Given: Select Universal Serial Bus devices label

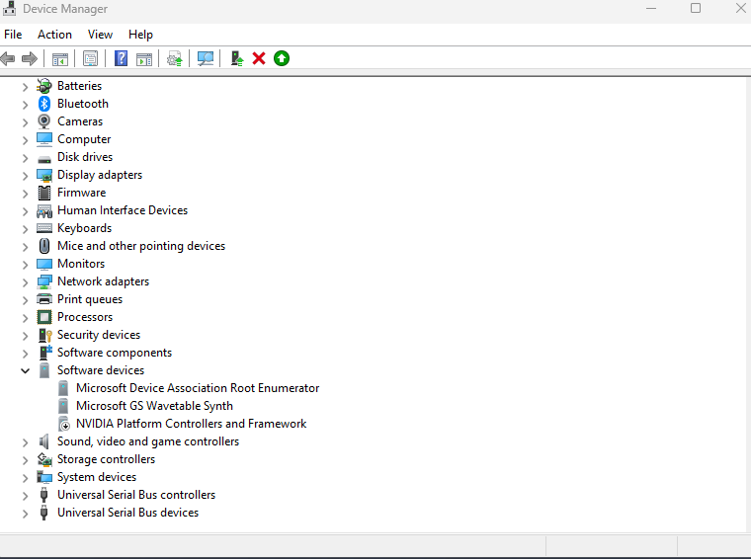Looking at the screenshot, I should pos(127,513).
